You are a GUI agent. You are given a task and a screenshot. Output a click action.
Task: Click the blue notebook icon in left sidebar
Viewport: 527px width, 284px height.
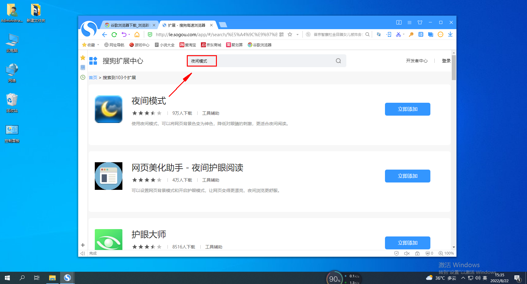tap(83, 67)
